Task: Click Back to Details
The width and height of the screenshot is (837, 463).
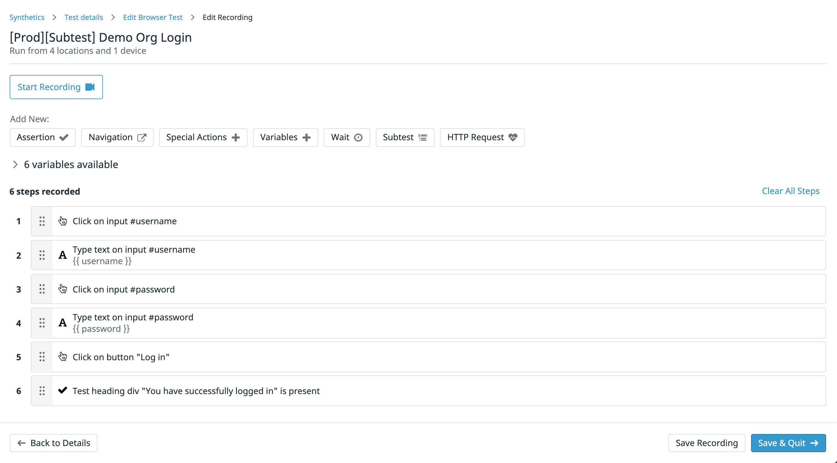Action: pyautogui.click(x=53, y=443)
